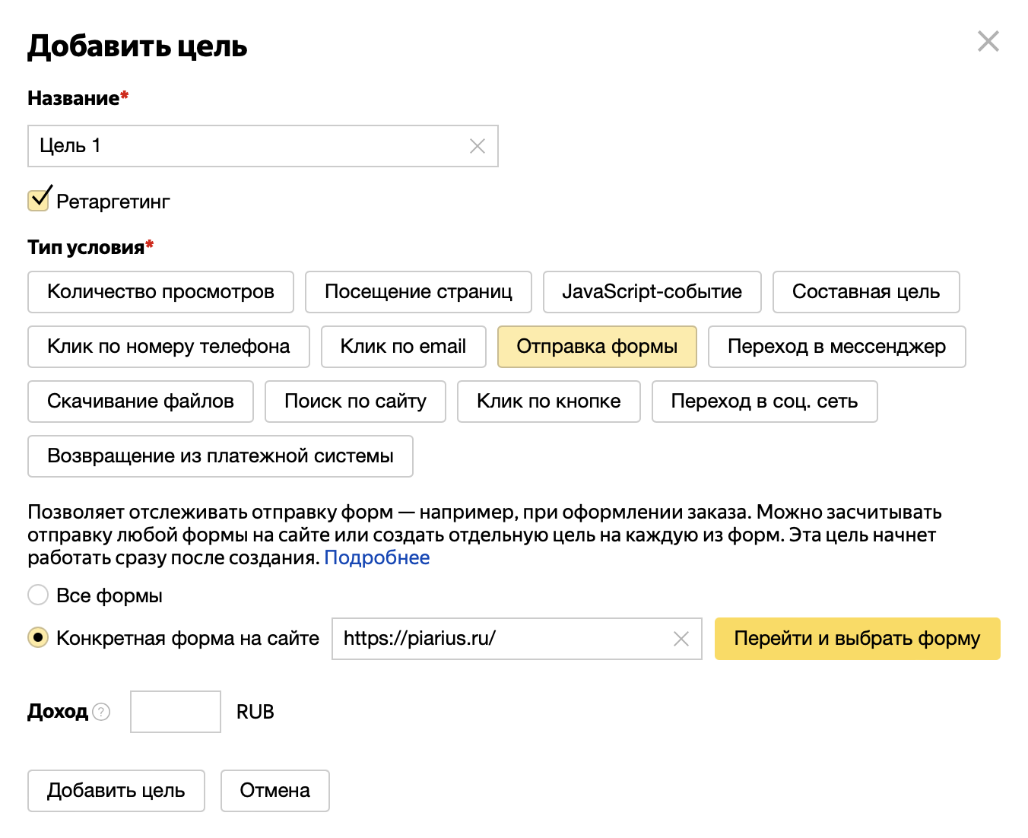Click Перейти и выбрать форму button
The height and width of the screenshot is (838, 1028).
click(857, 639)
